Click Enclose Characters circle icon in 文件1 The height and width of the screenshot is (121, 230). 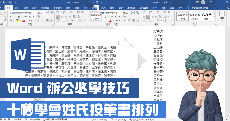(x=51, y=20)
